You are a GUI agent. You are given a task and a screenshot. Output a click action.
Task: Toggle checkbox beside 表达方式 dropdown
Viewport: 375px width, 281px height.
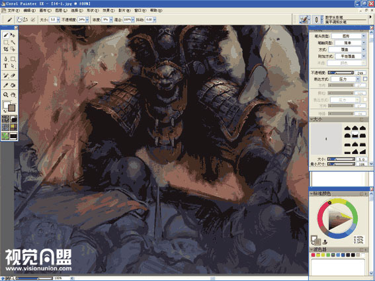[365, 79]
